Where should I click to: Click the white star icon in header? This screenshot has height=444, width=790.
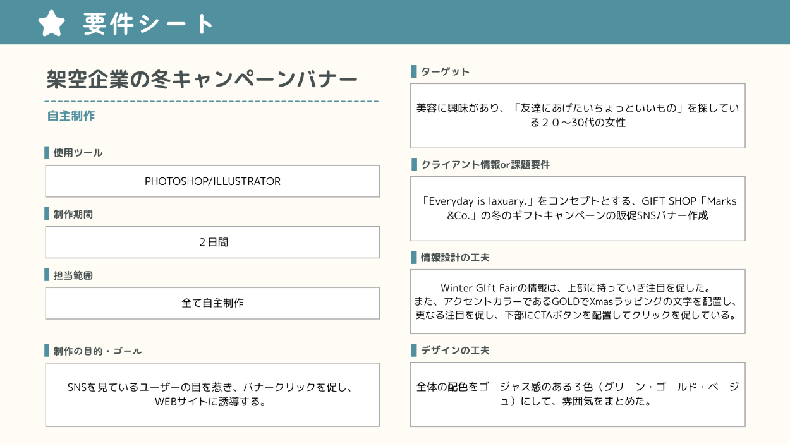[52, 23]
